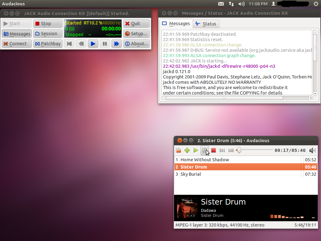Click the Dadawa album art thumbnail
This screenshot has height=241, width=321.
tap(187, 208)
